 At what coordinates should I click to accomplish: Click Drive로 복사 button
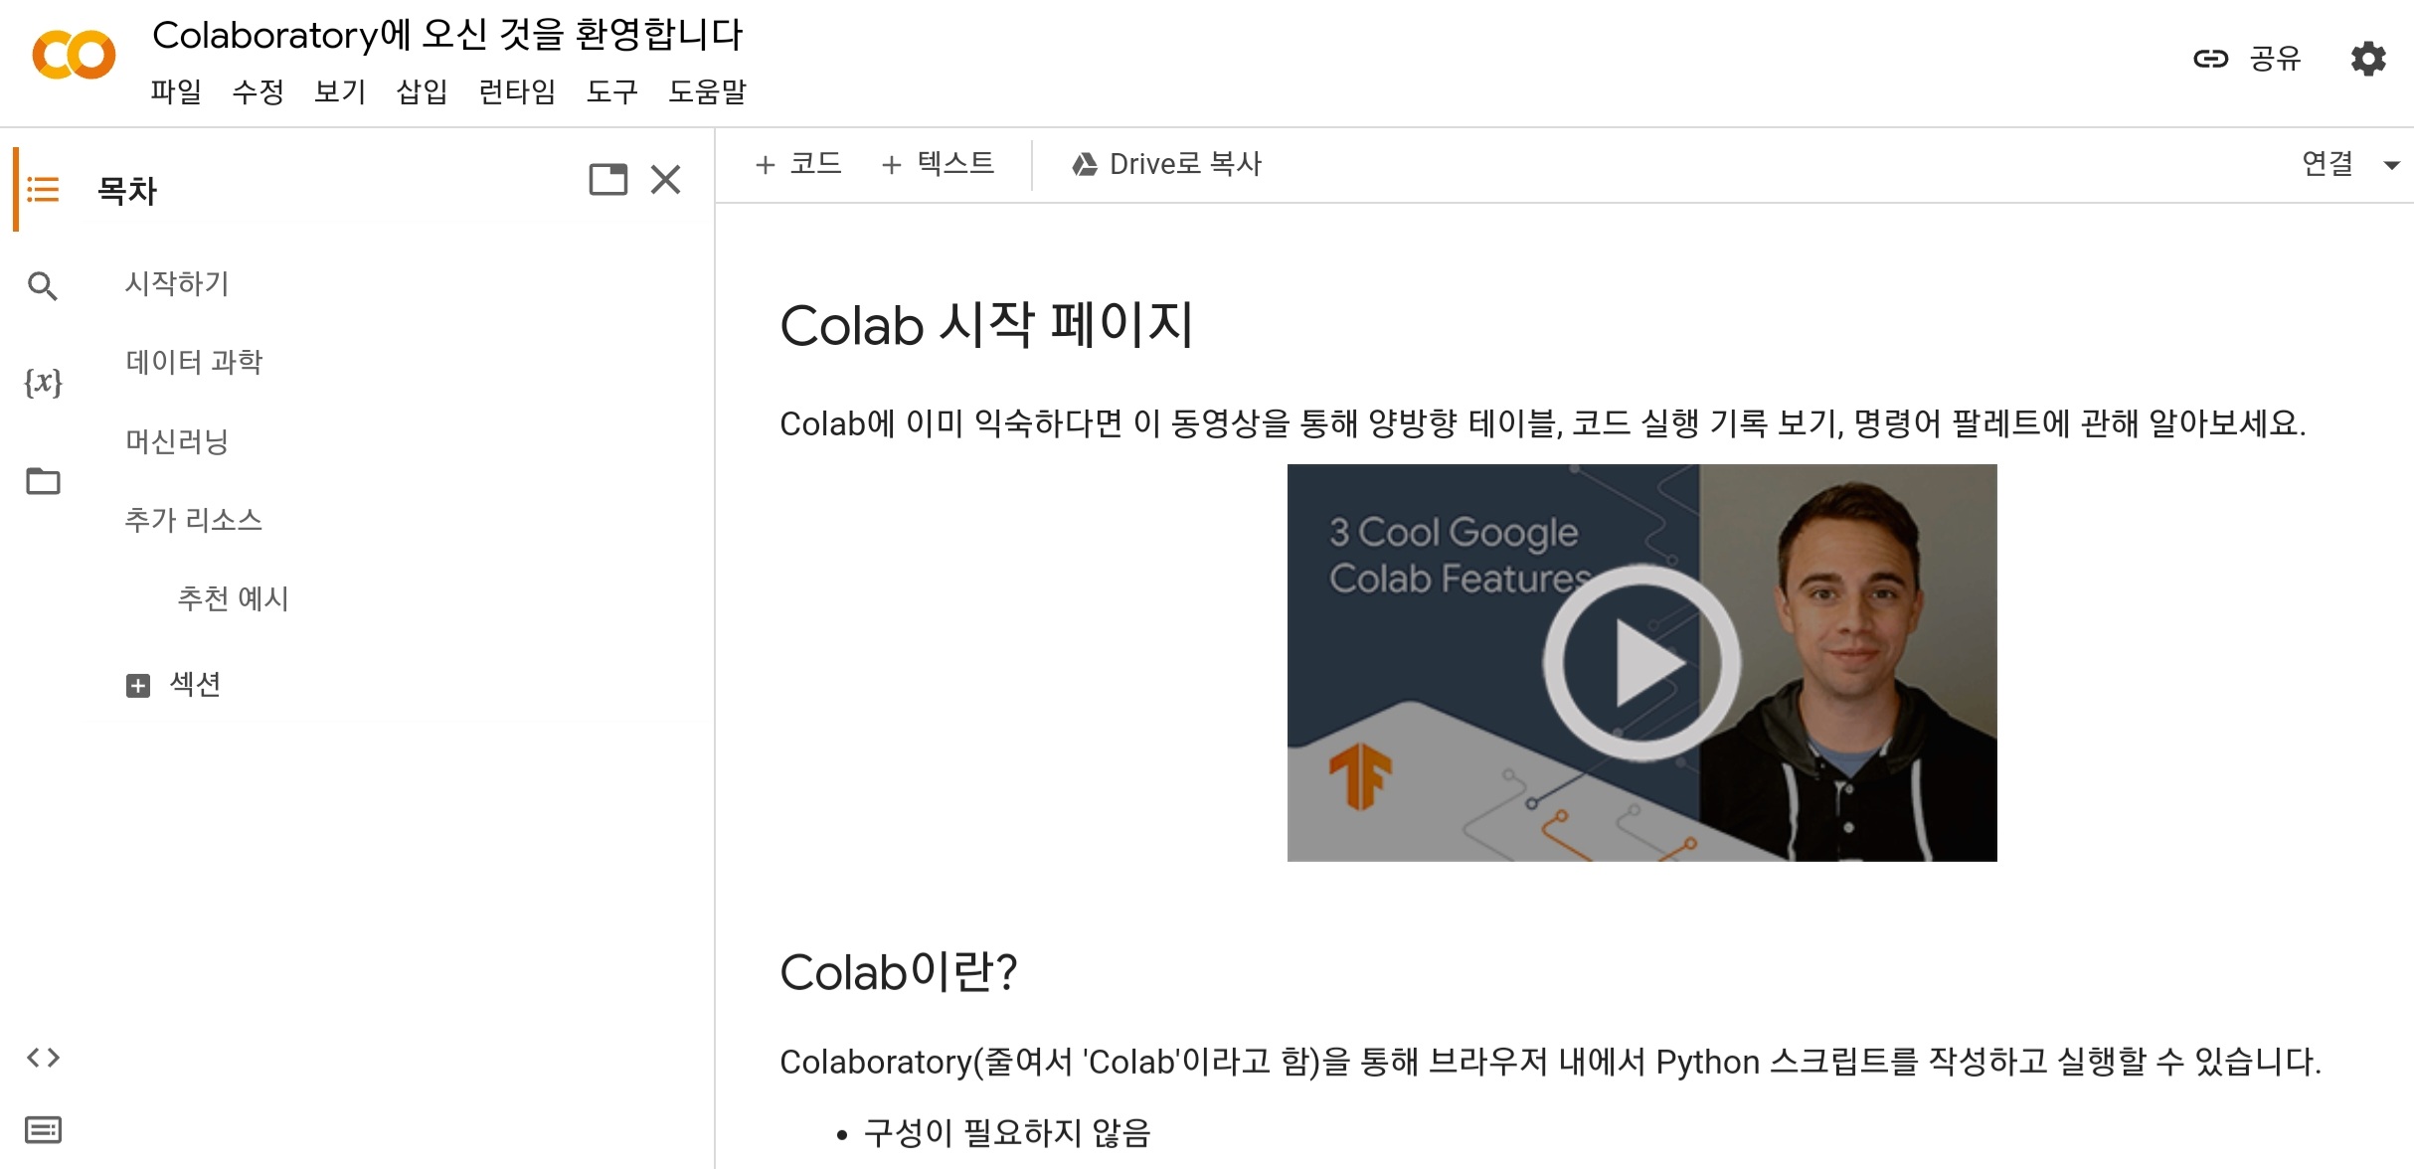(1166, 164)
